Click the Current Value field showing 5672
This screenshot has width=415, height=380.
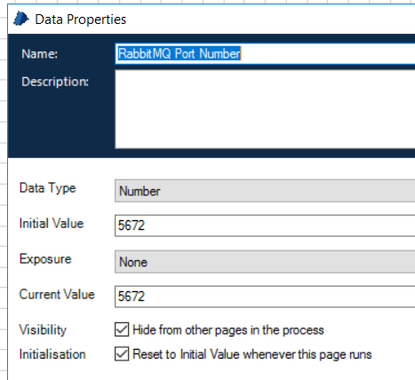click(x=265, y=297)
